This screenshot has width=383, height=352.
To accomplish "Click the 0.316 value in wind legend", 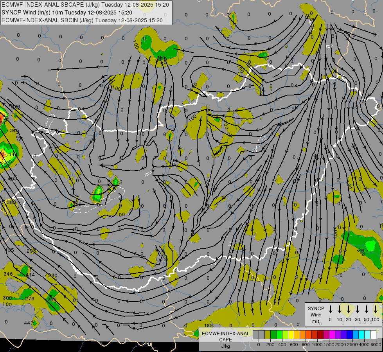I will pos(365,322).
